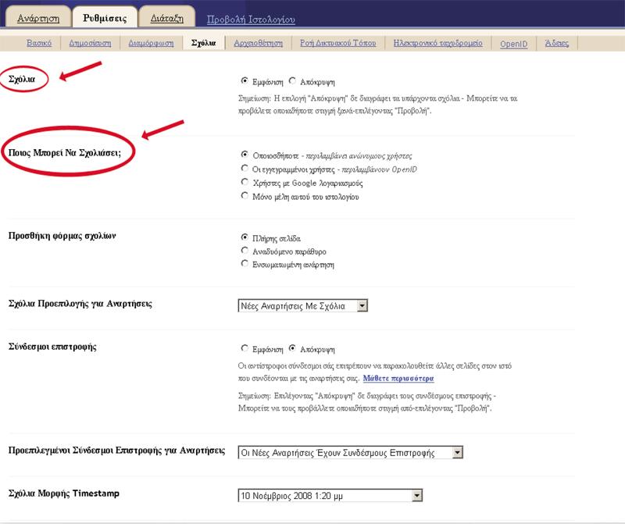Switch to the Διάταξη main tab

pos(162,17)
